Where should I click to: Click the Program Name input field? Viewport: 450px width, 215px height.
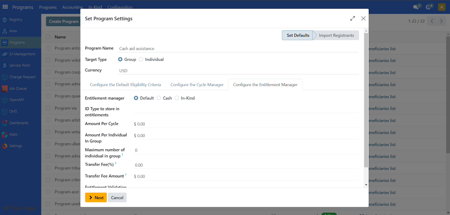coord(238,49)
